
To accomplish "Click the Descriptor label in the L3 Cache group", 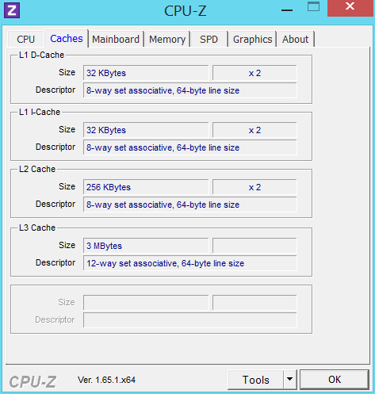I will tap(55, 262).
